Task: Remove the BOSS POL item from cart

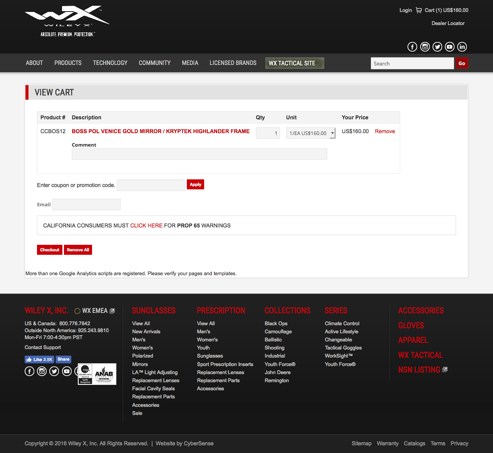Action: click(385, 131)
